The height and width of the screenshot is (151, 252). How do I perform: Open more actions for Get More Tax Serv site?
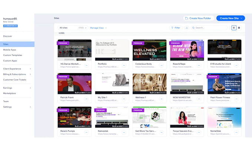161,133
